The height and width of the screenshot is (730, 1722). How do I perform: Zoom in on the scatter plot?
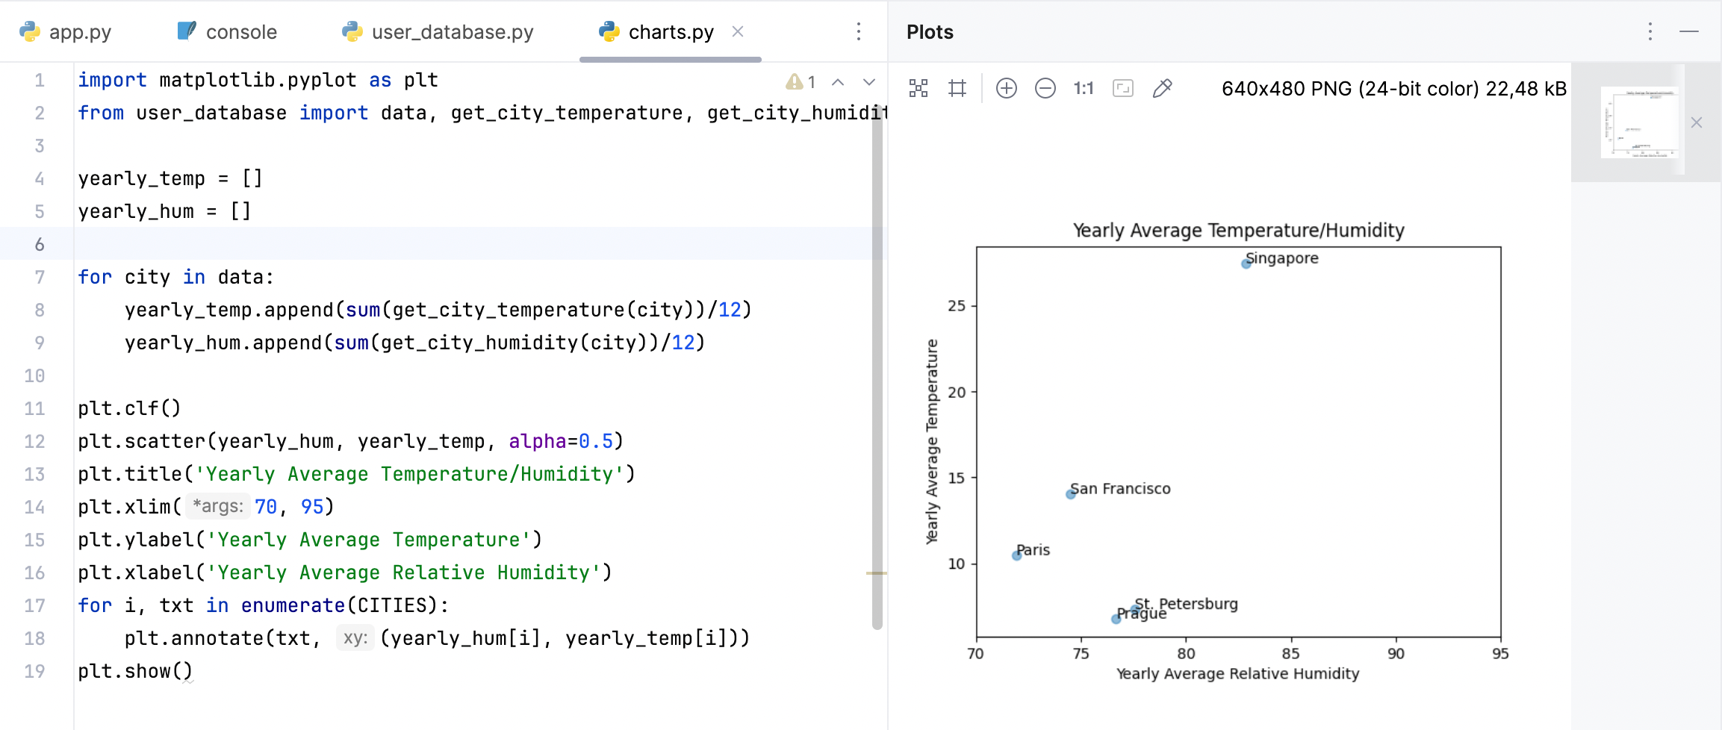(1007, 88)
